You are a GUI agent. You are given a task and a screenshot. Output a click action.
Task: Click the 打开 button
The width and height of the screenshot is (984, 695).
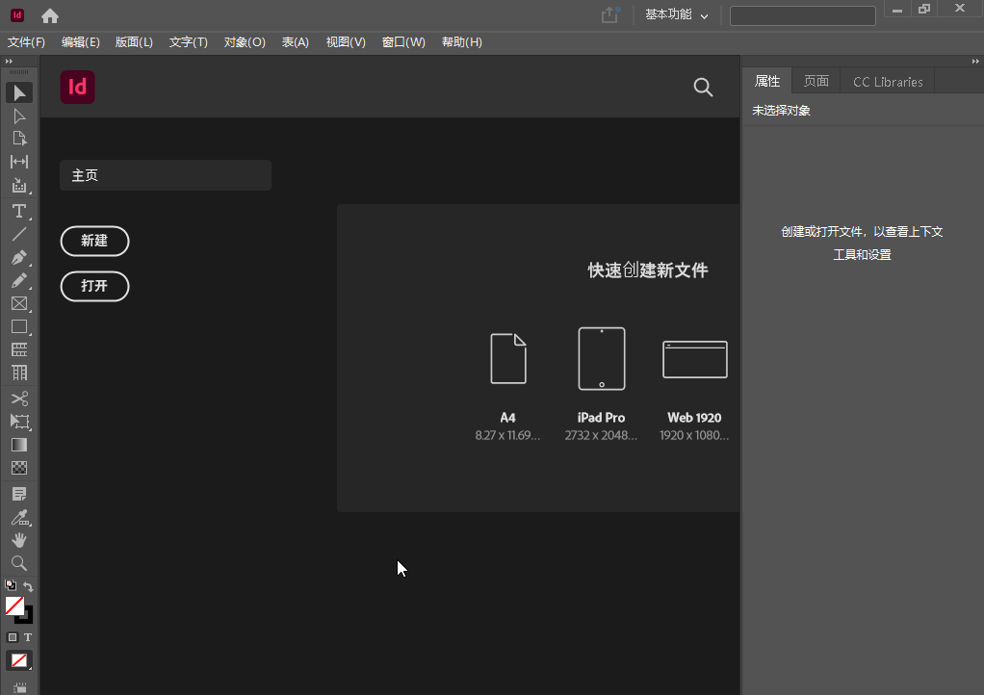94,286
